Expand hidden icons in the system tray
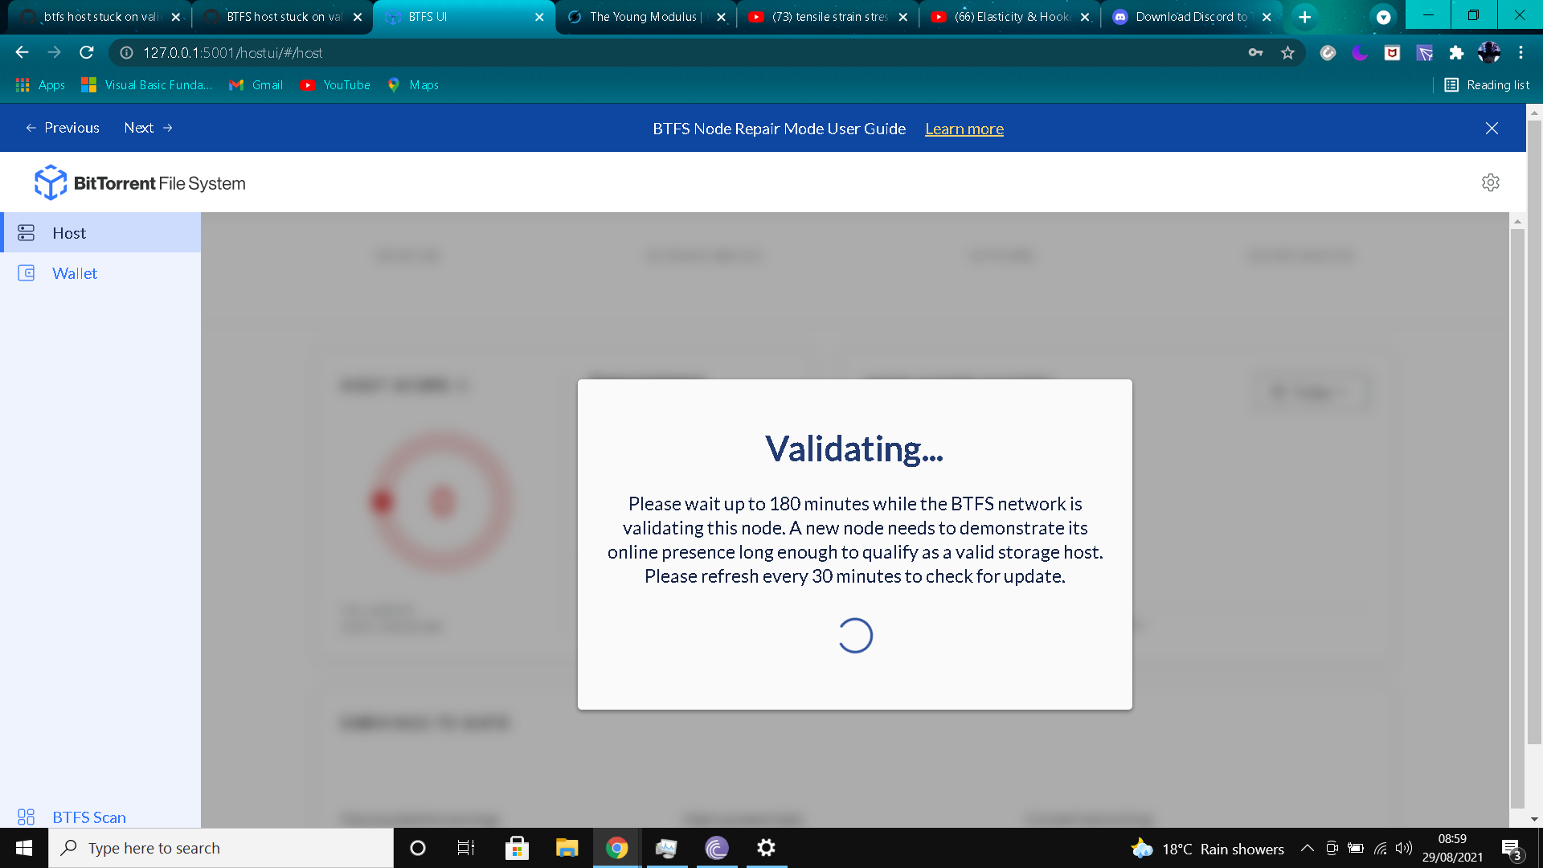Image resolution: width=1543 pixels, height=868 pixels. coord(1308,848)
